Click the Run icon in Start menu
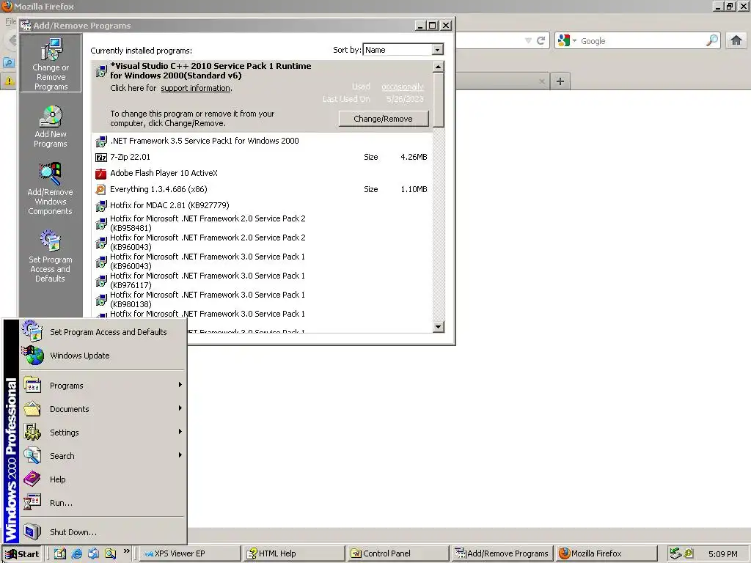Screen dimensions: 751x563 32,503
